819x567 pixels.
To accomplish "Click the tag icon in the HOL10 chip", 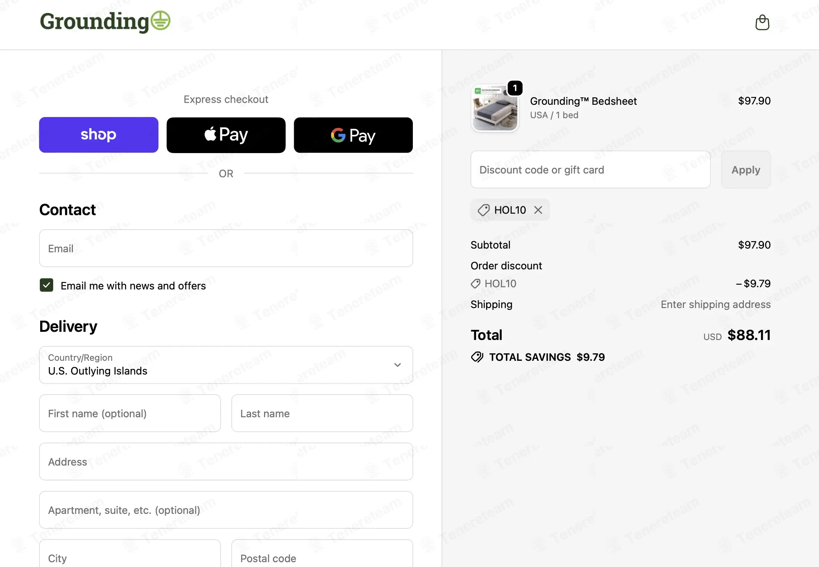I will 484,210.
